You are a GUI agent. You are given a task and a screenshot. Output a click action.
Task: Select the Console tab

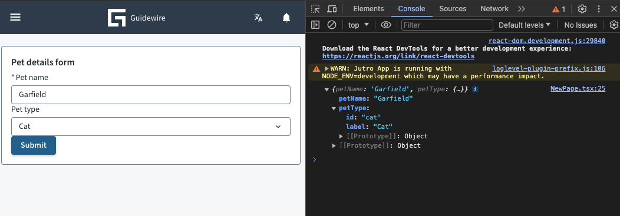[411, 9]
